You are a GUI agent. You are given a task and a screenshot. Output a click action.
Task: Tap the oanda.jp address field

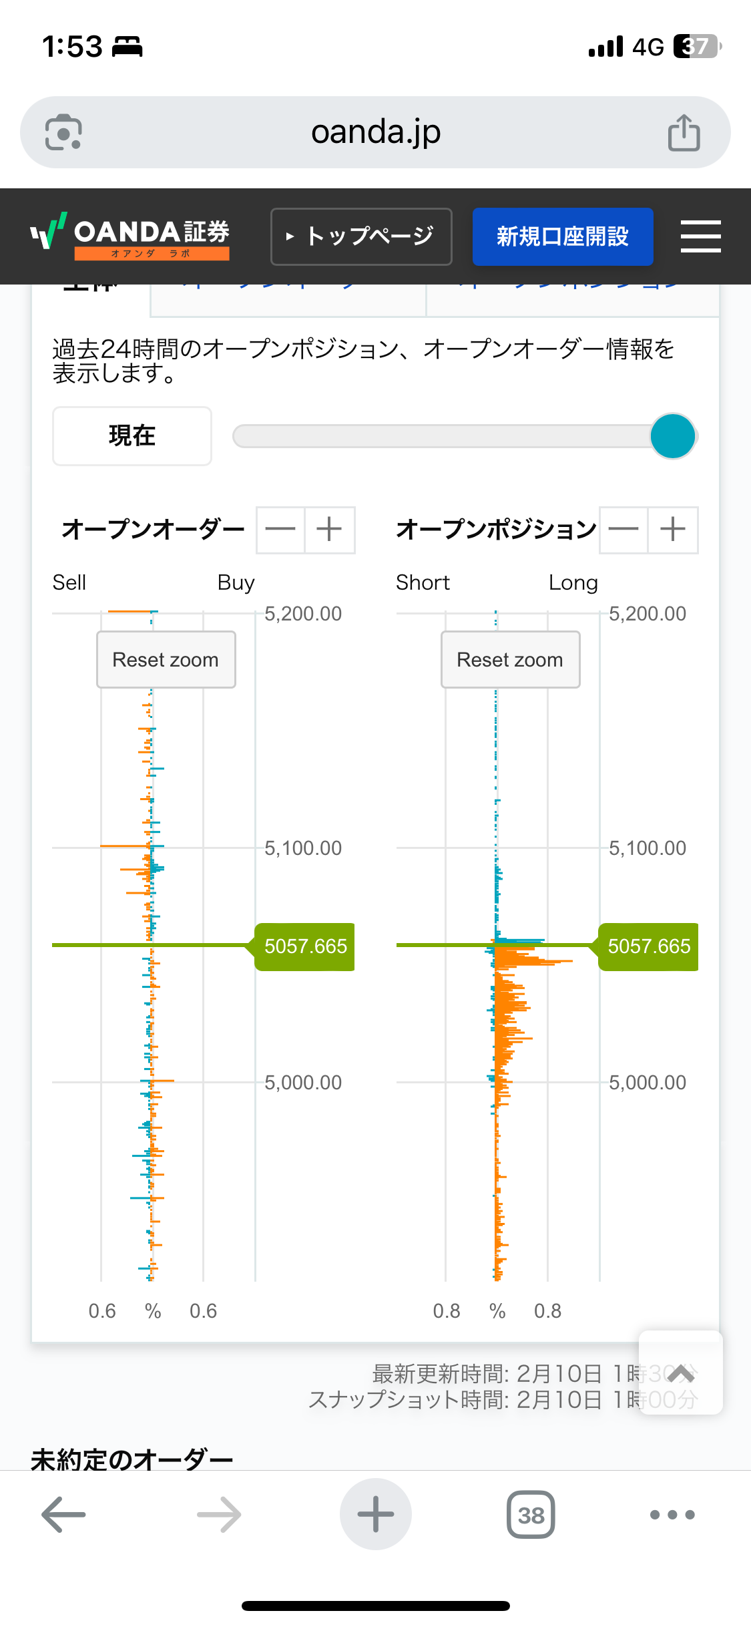click(375, 132)
